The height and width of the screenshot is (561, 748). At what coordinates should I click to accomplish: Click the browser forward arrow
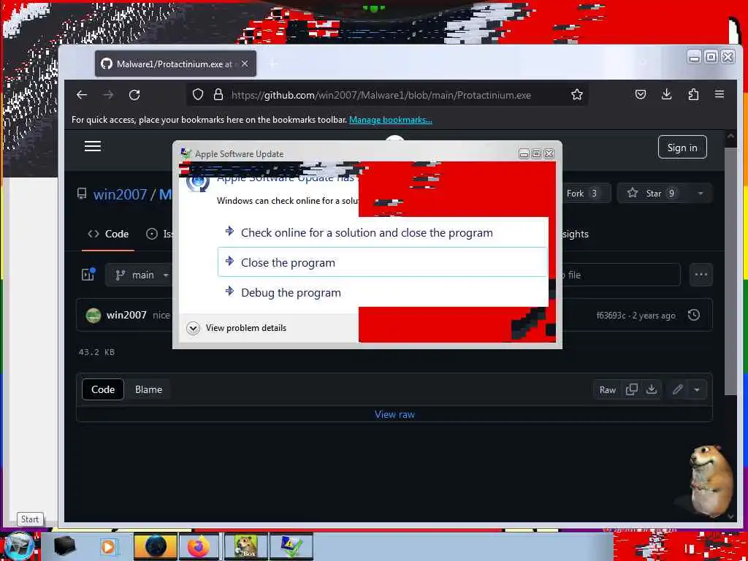pos(108,95)
